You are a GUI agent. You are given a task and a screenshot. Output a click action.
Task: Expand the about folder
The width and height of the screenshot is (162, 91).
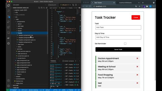coord(29,24)
